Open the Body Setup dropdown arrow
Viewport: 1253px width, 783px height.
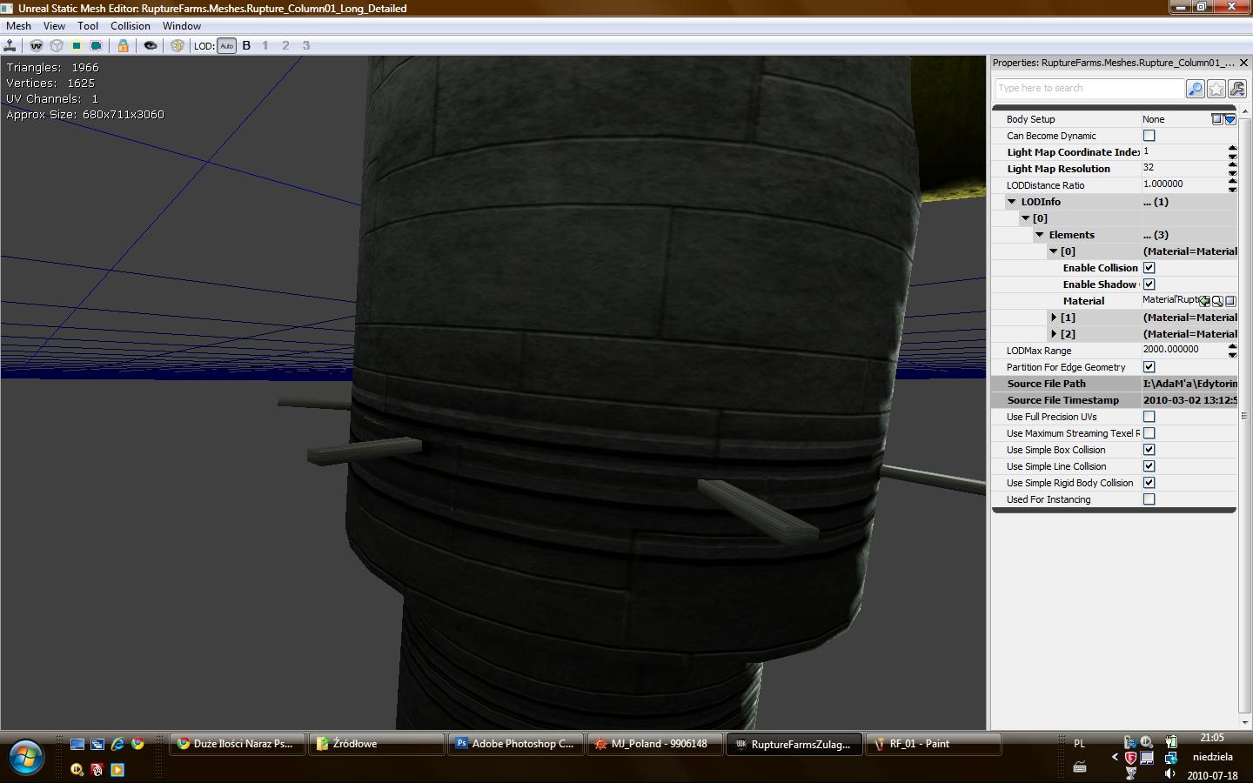[1230, 119]
